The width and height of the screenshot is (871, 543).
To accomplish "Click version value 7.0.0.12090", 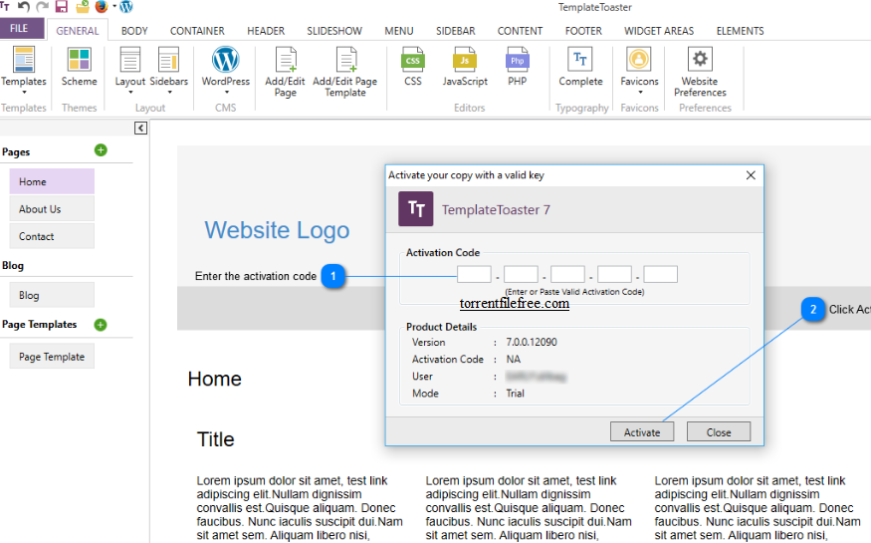I will tap(531, 343).
